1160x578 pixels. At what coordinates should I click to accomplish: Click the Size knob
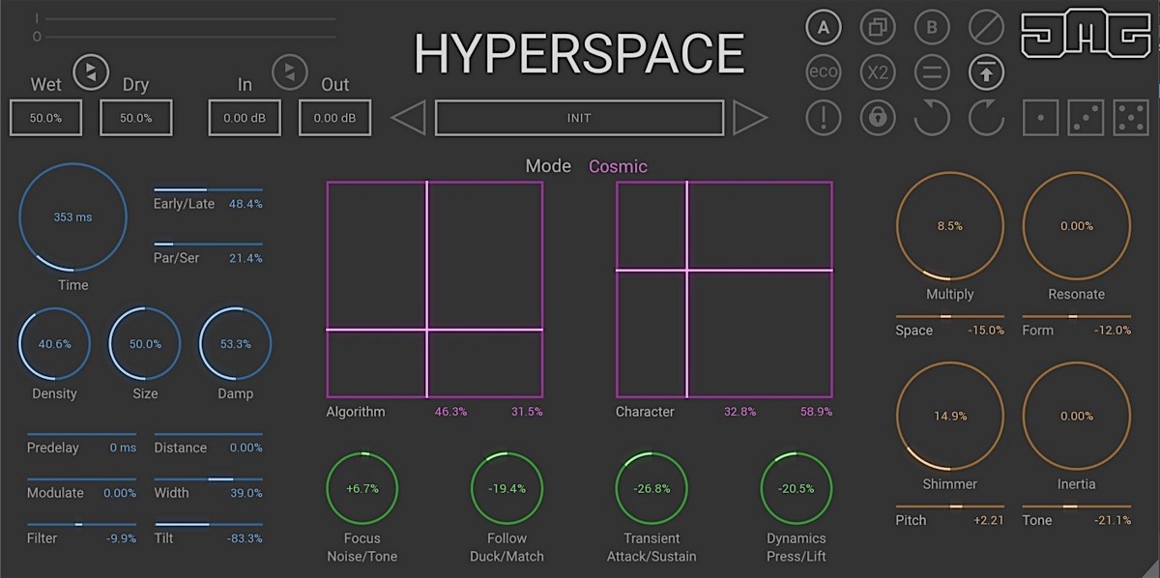tap(145, 343)
